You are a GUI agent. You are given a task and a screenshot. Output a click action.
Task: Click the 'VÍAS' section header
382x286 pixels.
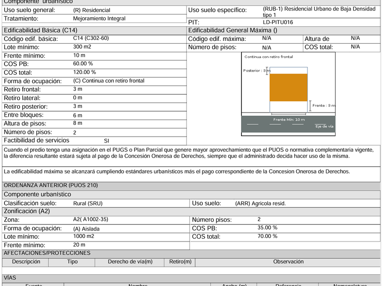tap(10, 278)
